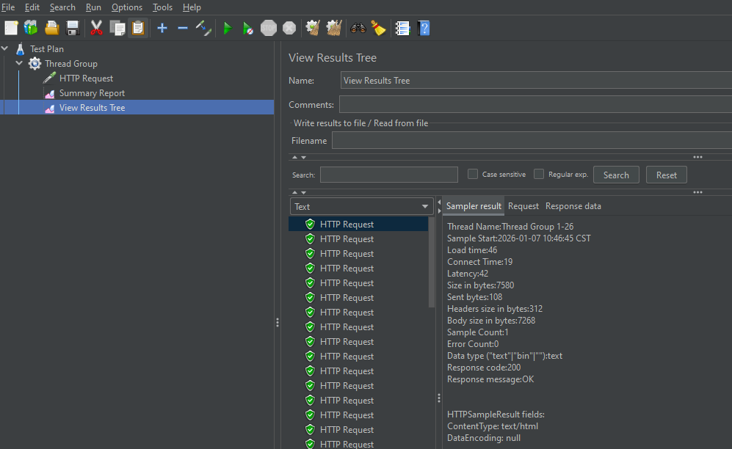Collapse all nodes with the minus icon

[183, 29]
